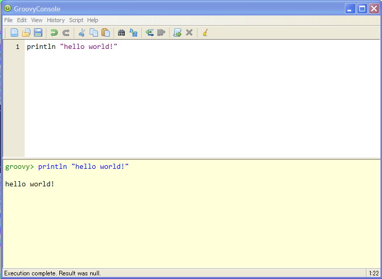Image resolution: width=382 pixels, height=279 pixels.
Task: Go to previous history entry icon
Action: click(x=150, y=32)
